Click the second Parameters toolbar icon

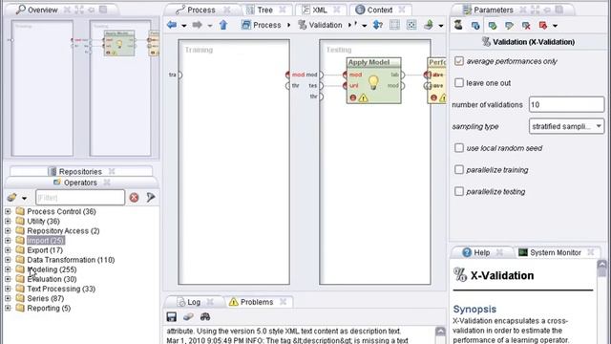[475, 26]
